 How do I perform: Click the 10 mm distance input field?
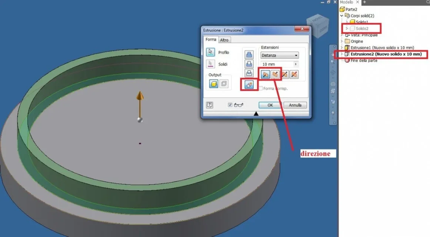(x=277, y=64)
